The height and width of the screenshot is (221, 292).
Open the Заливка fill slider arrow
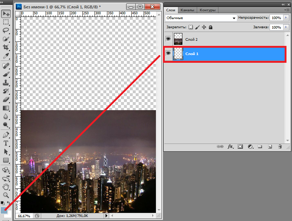(x=286, y=27)
